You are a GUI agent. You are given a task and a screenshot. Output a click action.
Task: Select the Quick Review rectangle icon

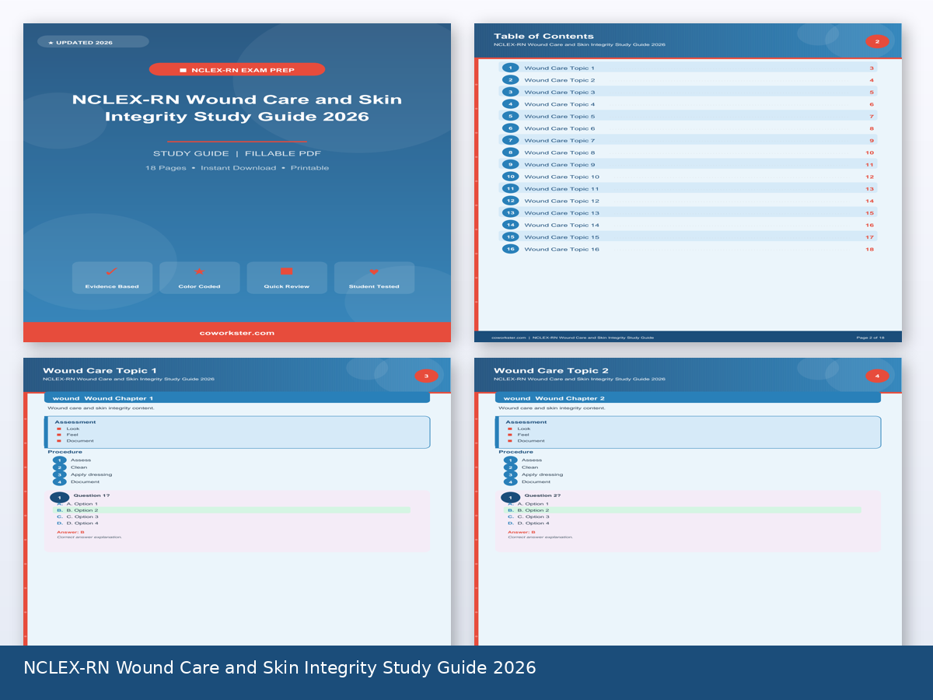click(x=286, y=271)
